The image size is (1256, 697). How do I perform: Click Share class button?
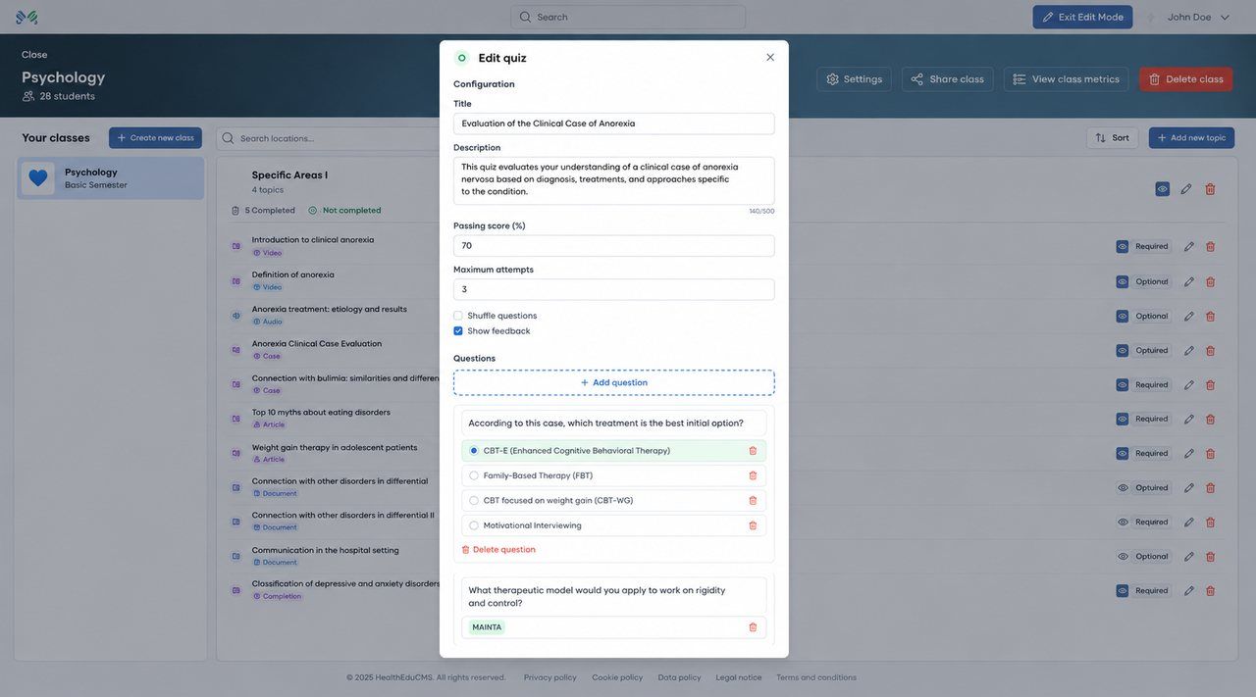click(x=948, y=79)
